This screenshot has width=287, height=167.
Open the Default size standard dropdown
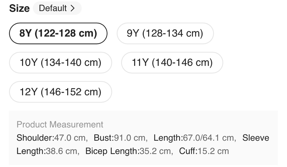[57, 8]
